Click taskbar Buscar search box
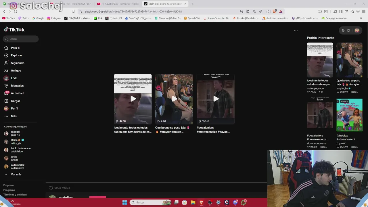Image resolution: width=368 pixels, height=207 pixels. point(151,202)
